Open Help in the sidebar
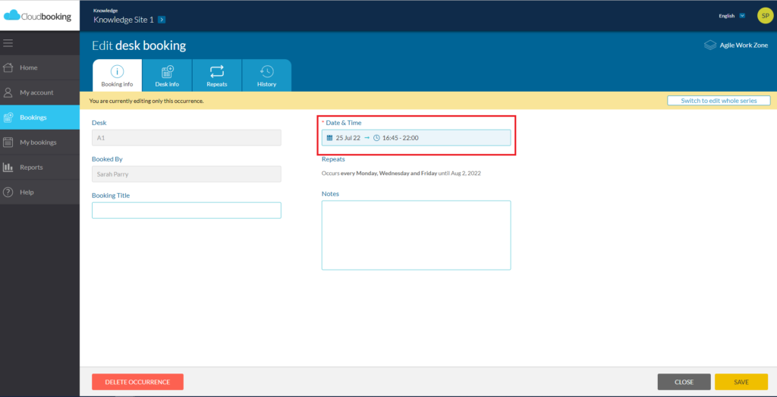Image resolution: width=777 pixels, height=397 pixels. tap(39, 192)
